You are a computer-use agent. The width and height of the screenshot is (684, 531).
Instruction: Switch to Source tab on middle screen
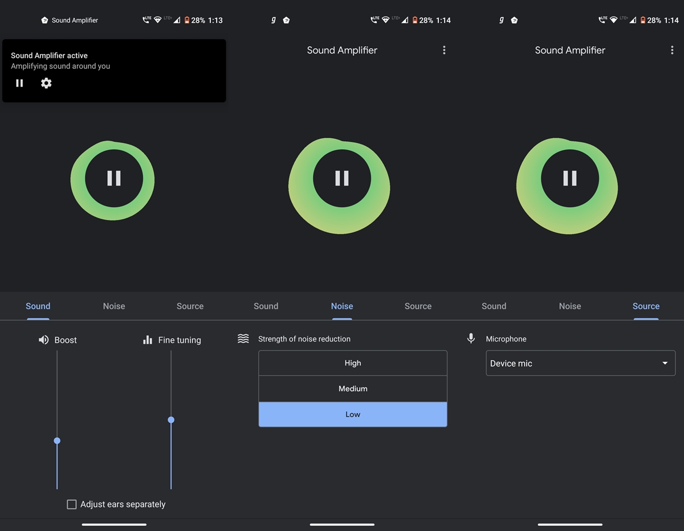coord(418,306)
